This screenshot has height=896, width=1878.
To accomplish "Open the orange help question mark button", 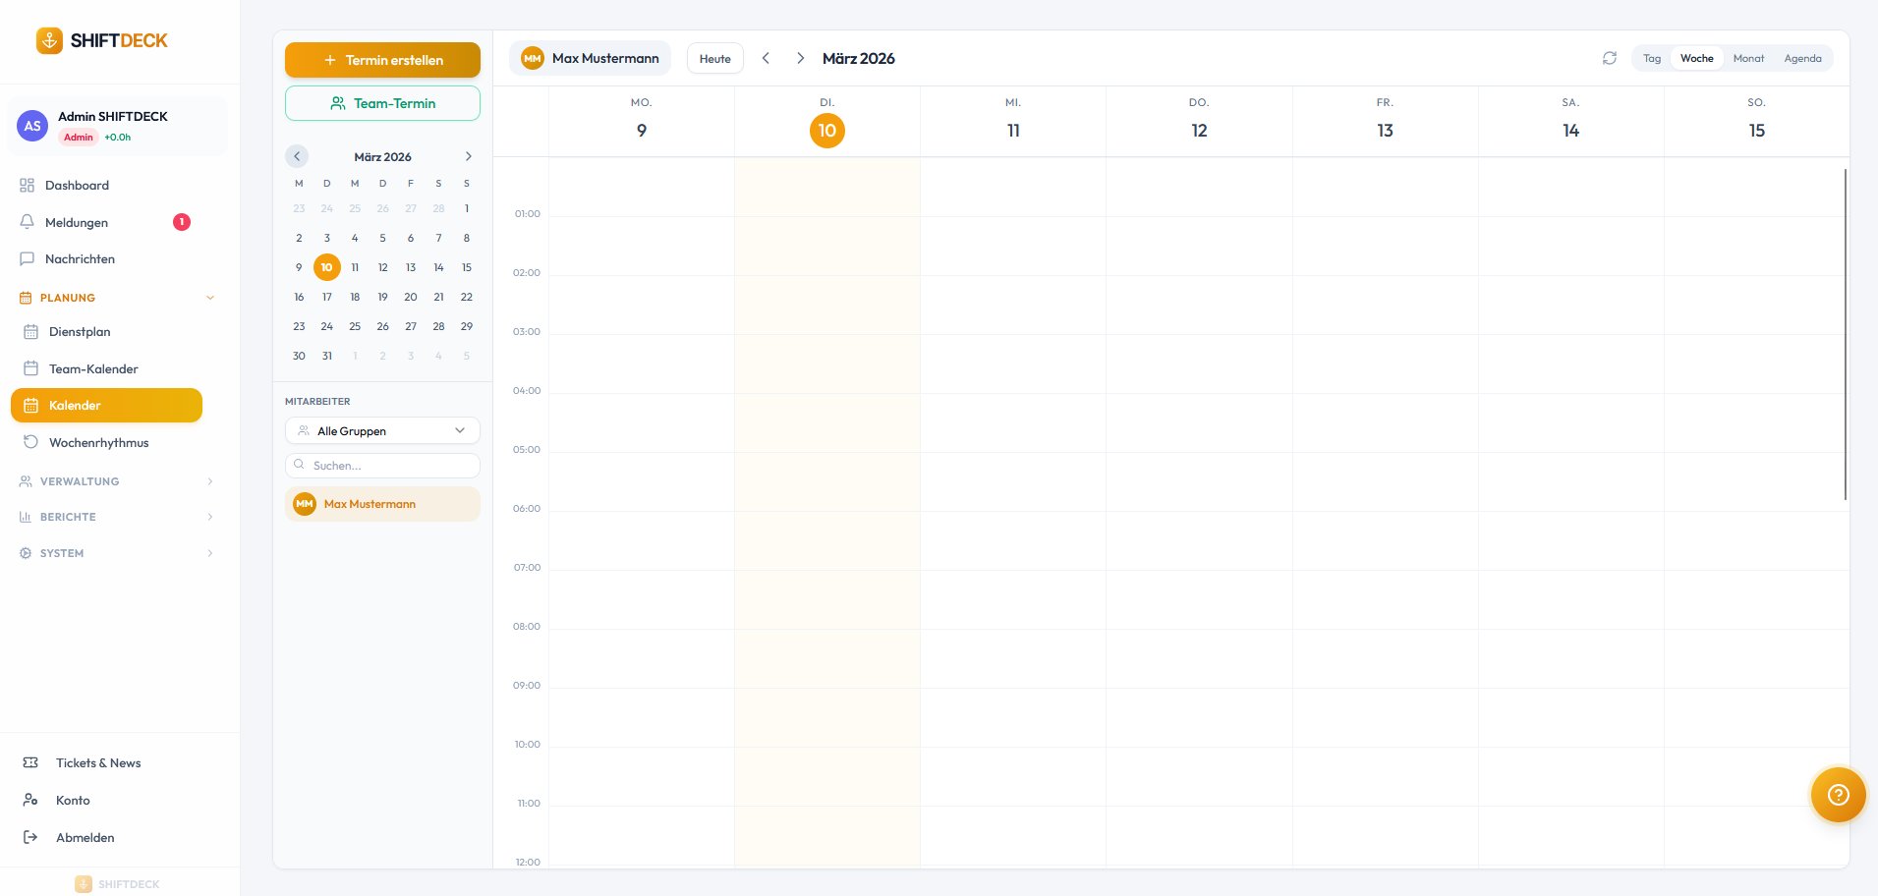I will (x=1837, y=794).
